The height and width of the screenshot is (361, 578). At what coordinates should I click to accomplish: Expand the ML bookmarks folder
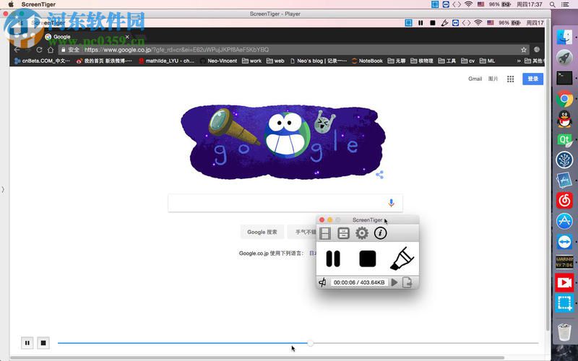tap(487, 61)
